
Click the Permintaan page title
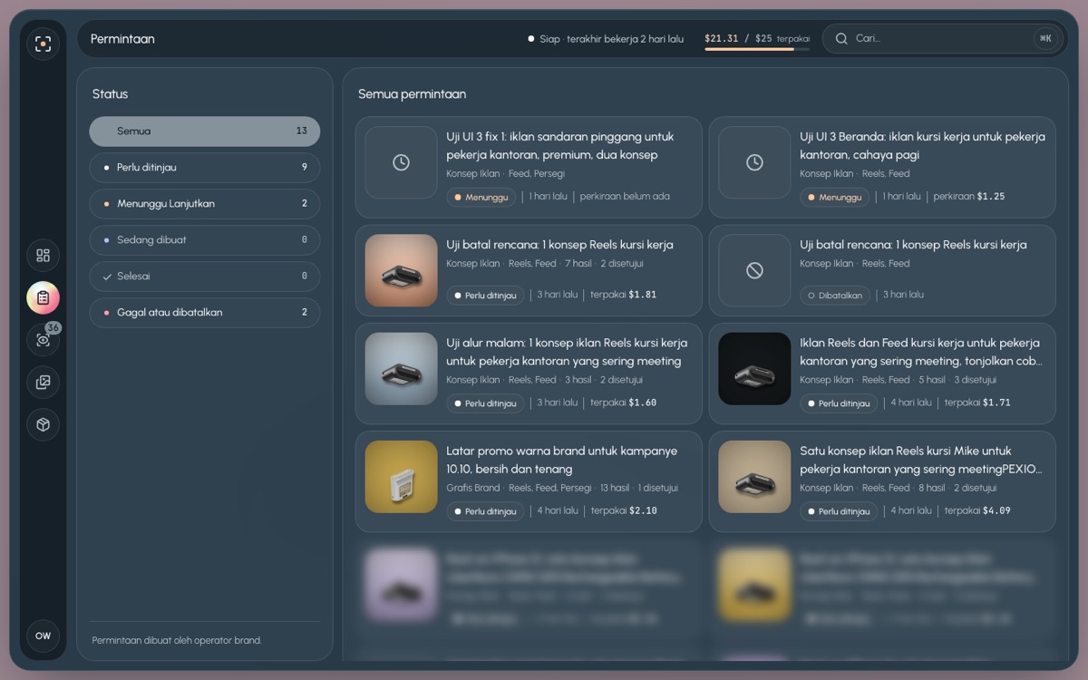pyautogui.click(x=122, y=39)
